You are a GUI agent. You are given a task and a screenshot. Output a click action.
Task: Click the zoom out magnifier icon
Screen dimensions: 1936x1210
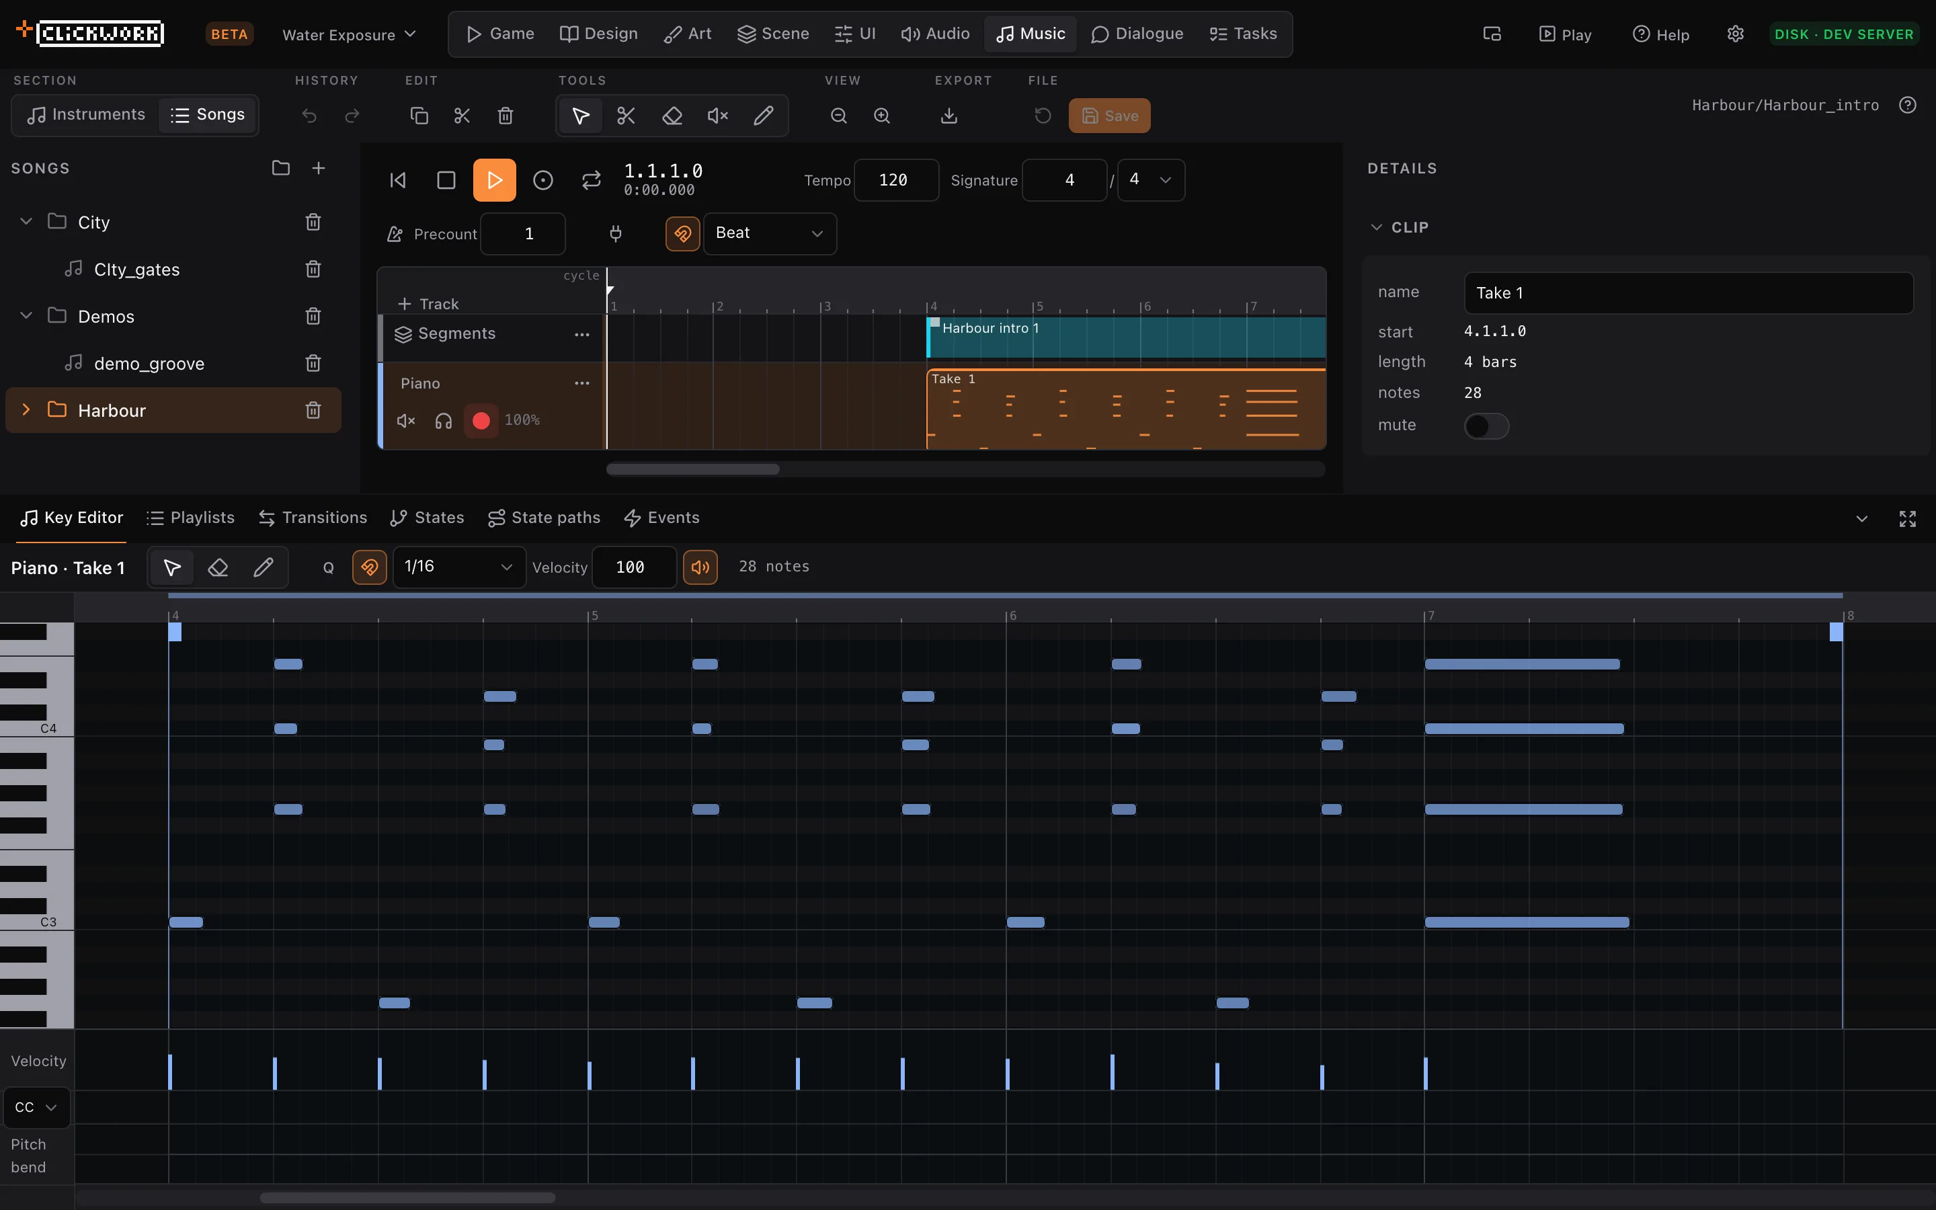(838, 116)
